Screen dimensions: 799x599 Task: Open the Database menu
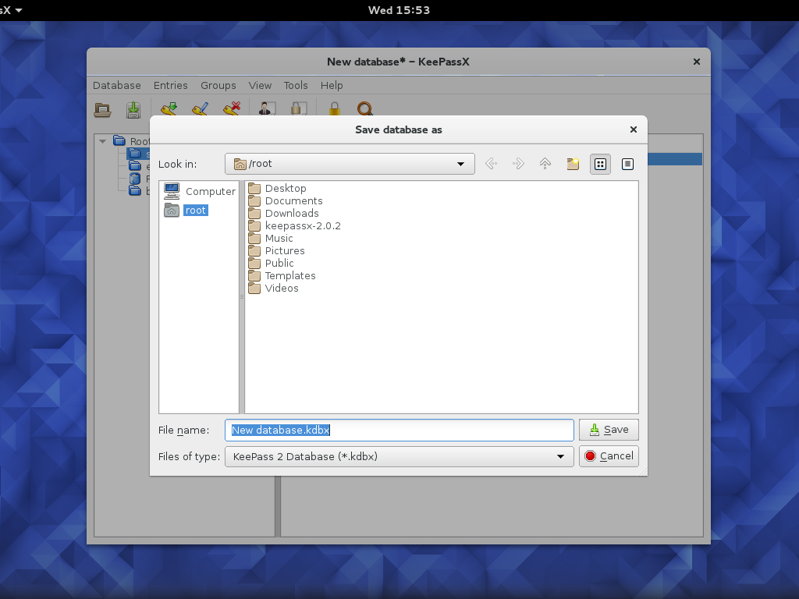[117, 86]
